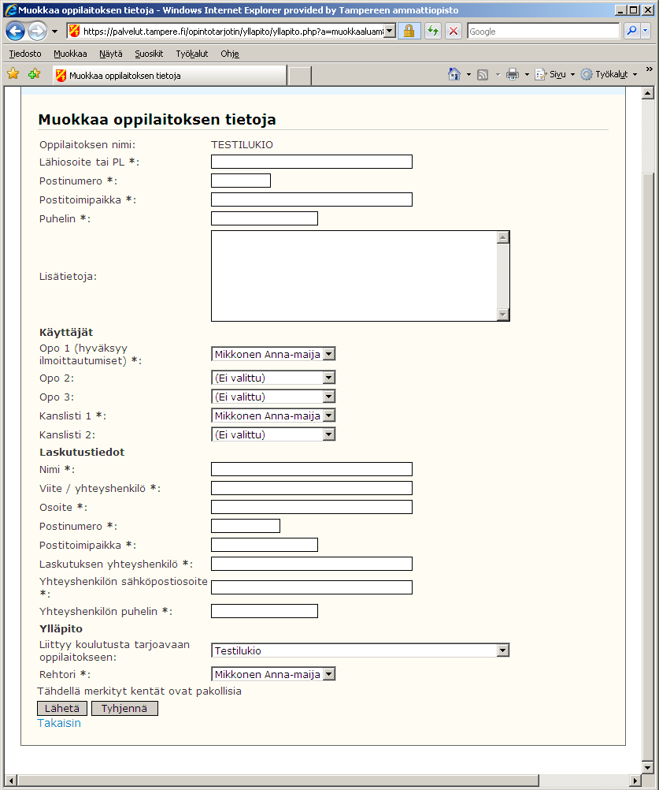Image resolution: width=659 pixels, height=790 pixels.
Task: Click the Lähiosoite tai PL field
Action: pos(311,162)
